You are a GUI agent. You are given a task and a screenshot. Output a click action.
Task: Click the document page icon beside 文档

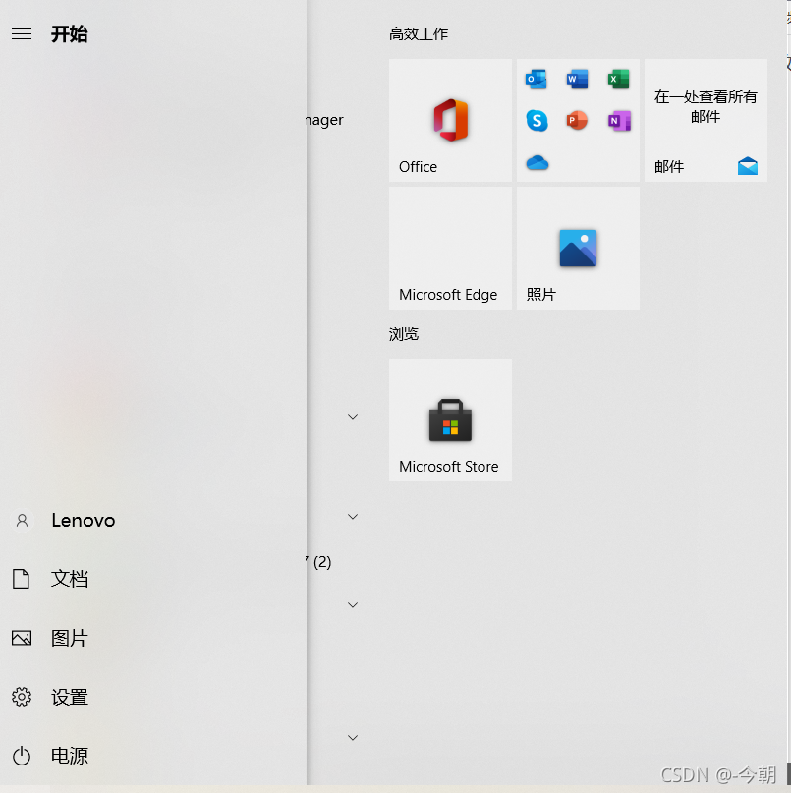click(21, 579)
